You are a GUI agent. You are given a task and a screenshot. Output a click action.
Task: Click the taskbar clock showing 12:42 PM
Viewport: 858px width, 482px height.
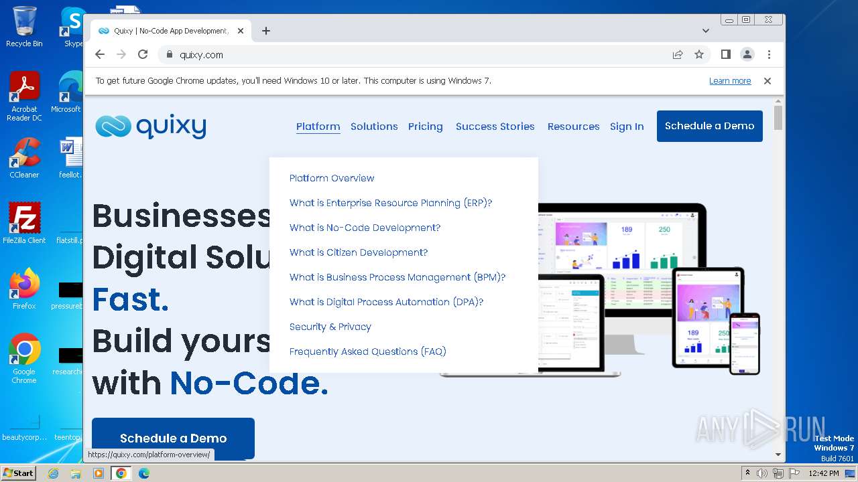824,473
